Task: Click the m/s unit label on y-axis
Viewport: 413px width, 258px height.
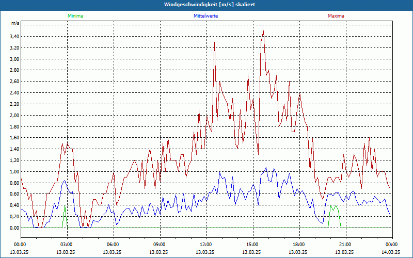Action: pos(14,24)
